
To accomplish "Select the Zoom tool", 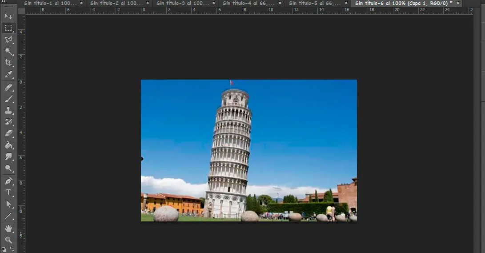I will [8, 240].
